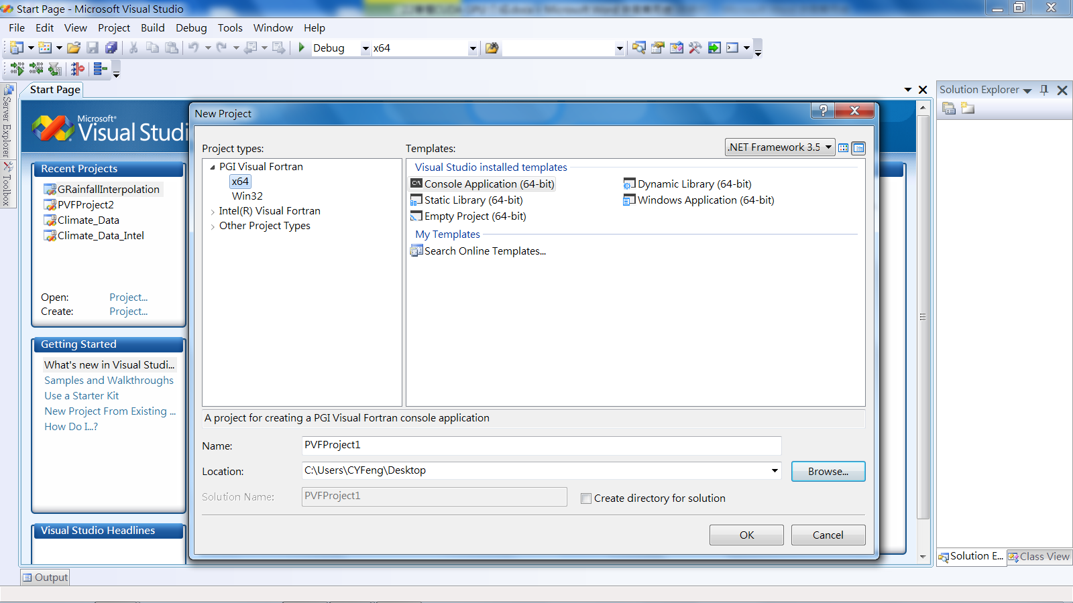Switch templates view to small icons

coord(858,148)
